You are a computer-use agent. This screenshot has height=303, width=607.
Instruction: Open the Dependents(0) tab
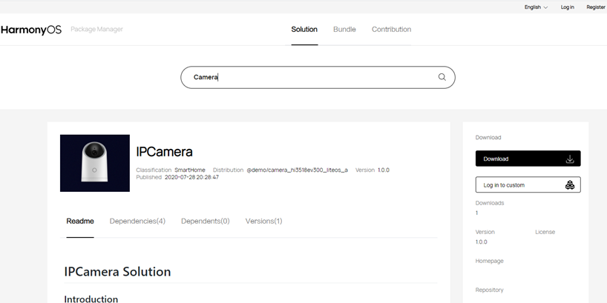click(x=205, y=221)
